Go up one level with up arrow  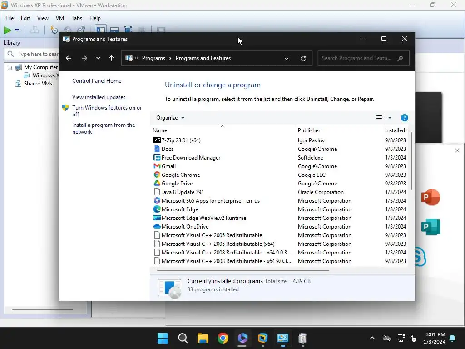point(112,58)
